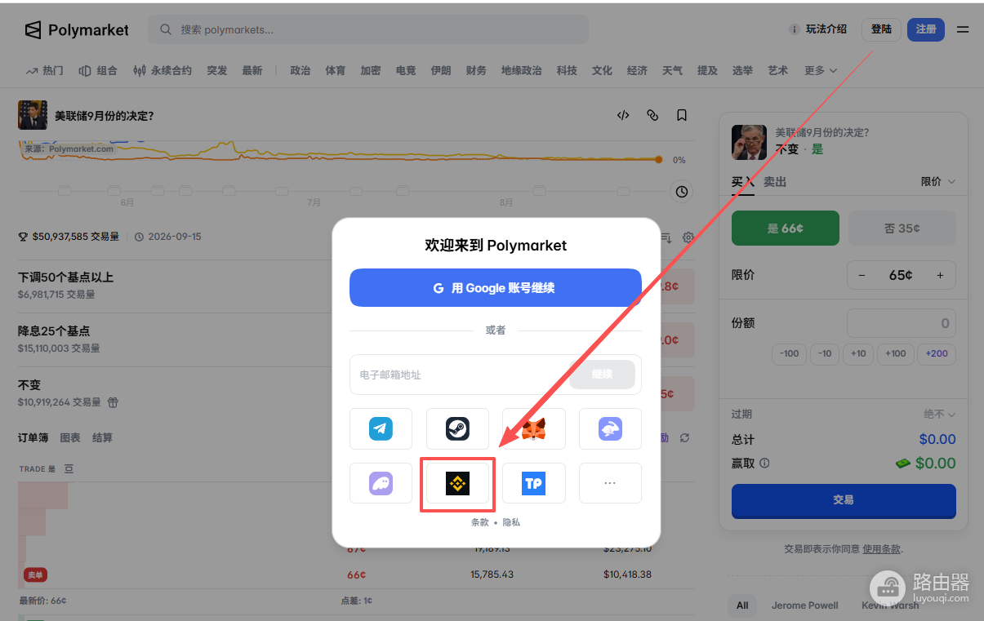Click the Polymarket logo

(76, 30)
